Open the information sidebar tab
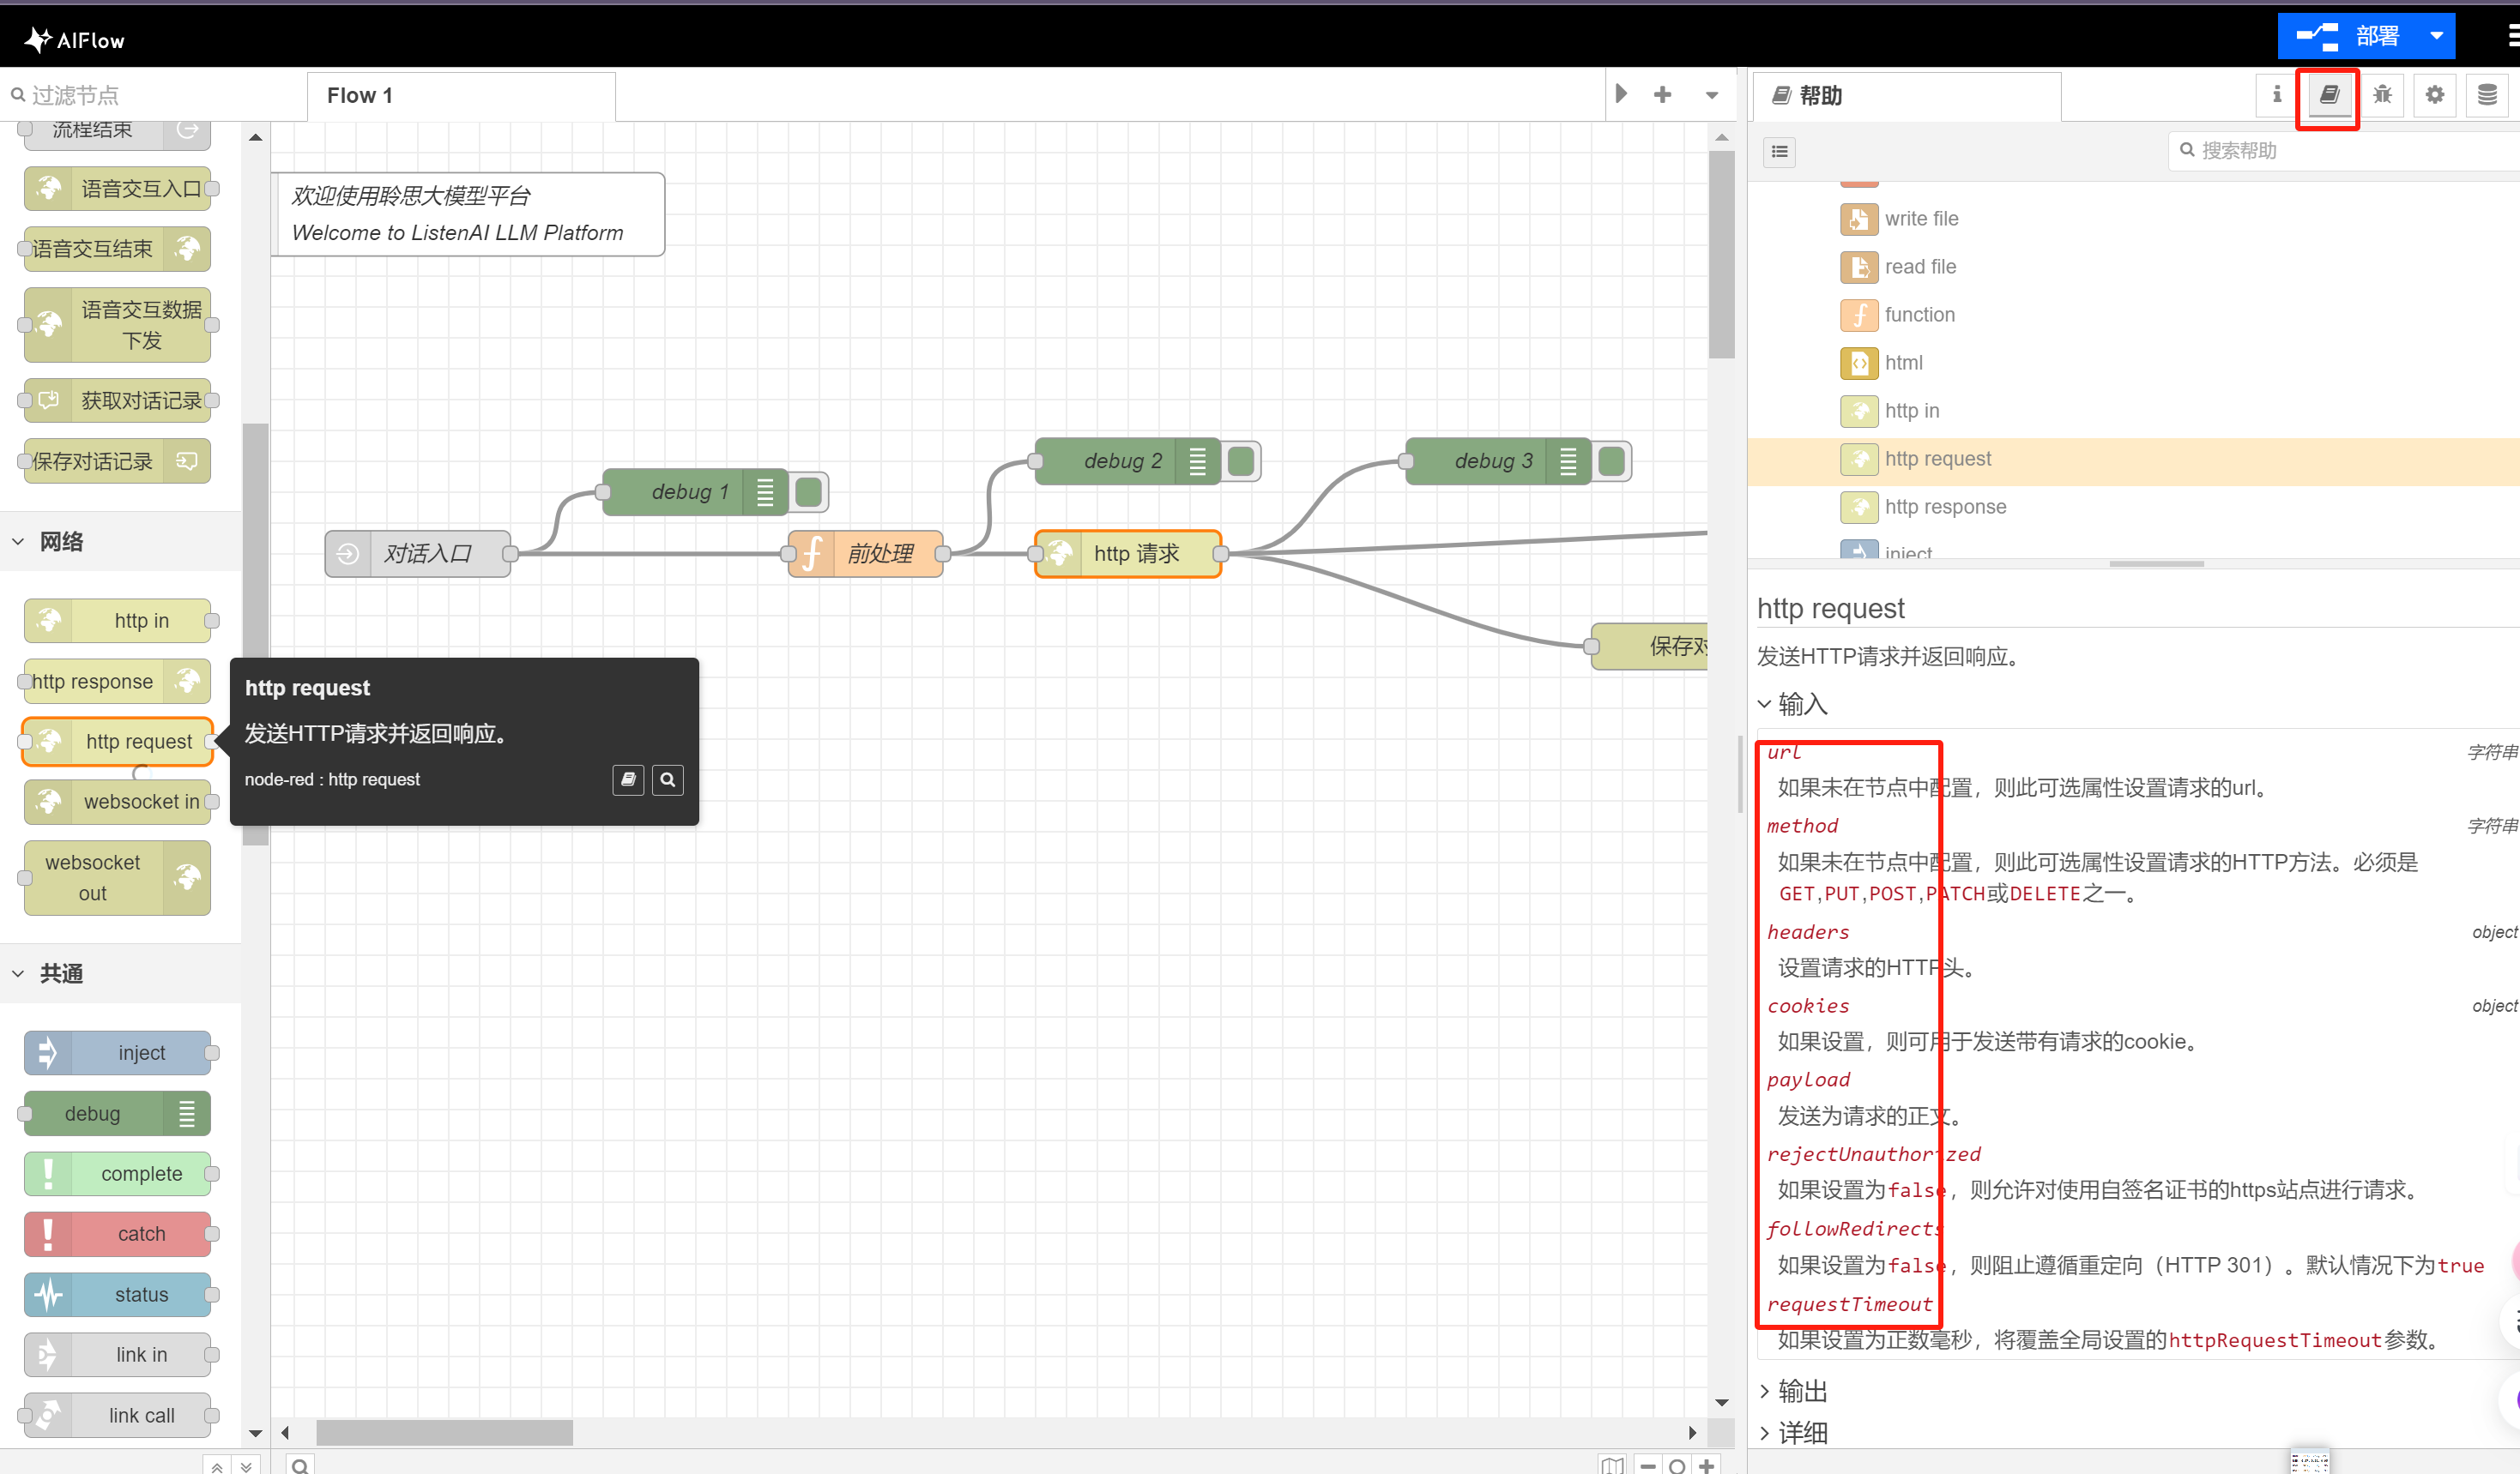Viewport: 2520px width, 1474px height. point(2277,95)
